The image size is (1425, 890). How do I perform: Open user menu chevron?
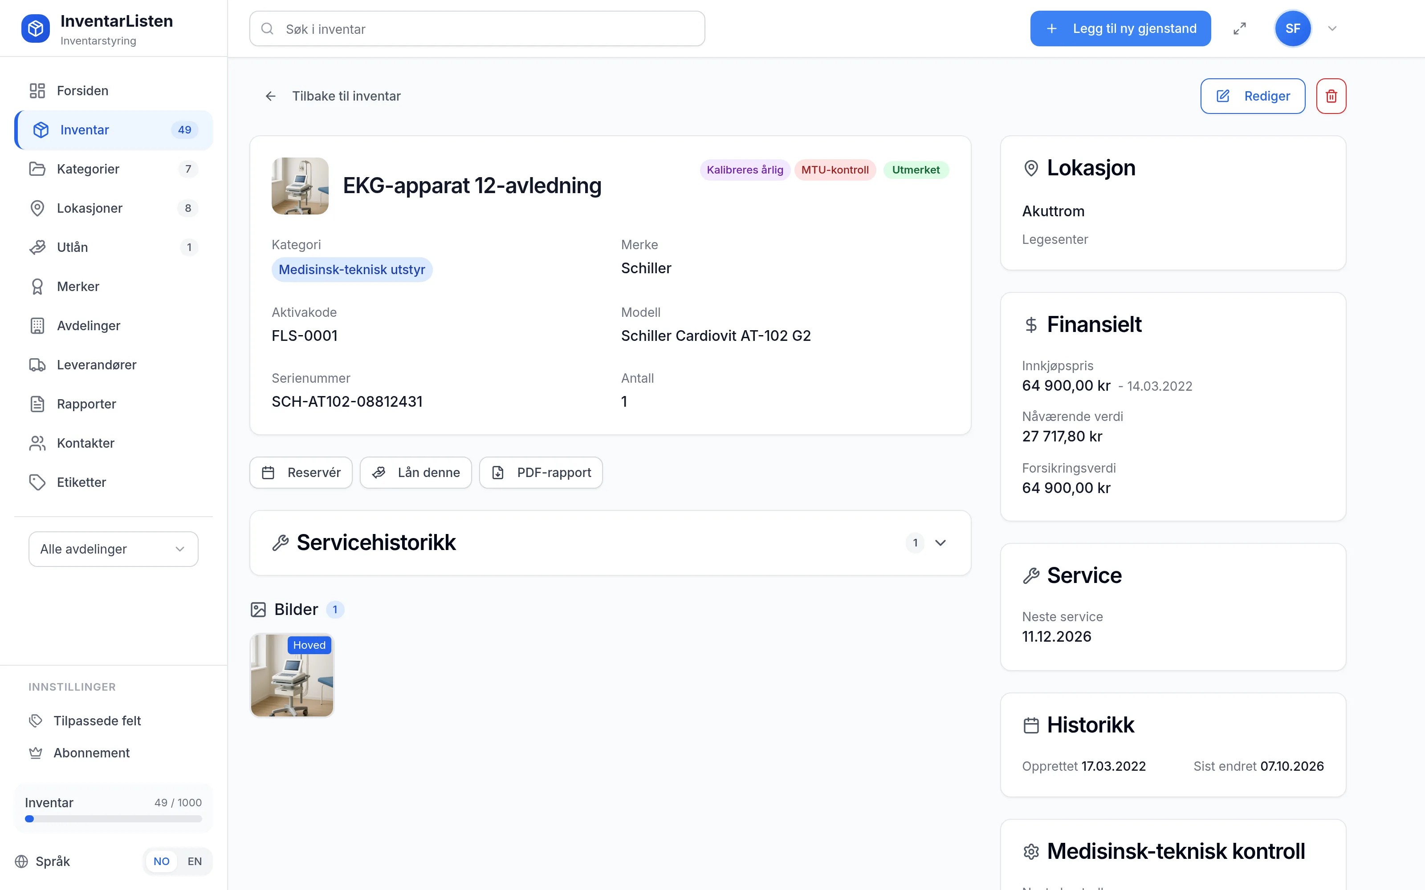[1332, 28]
